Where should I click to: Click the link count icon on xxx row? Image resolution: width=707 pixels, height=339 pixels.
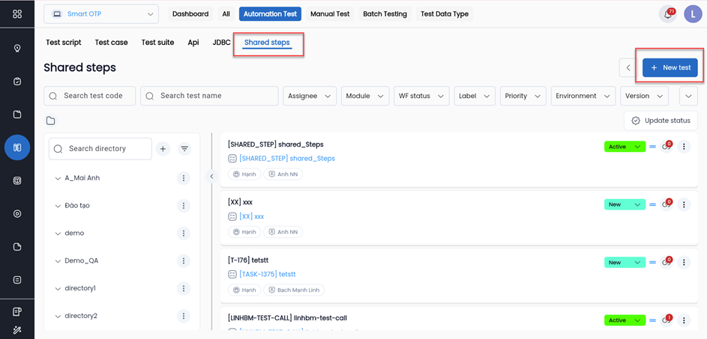667,204
